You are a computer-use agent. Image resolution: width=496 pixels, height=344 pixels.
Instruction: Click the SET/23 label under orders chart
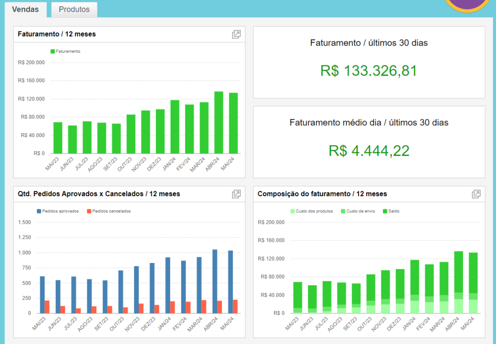102,324
